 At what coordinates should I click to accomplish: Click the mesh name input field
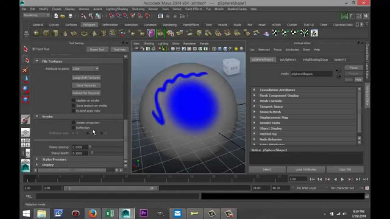tap(311, 74)
